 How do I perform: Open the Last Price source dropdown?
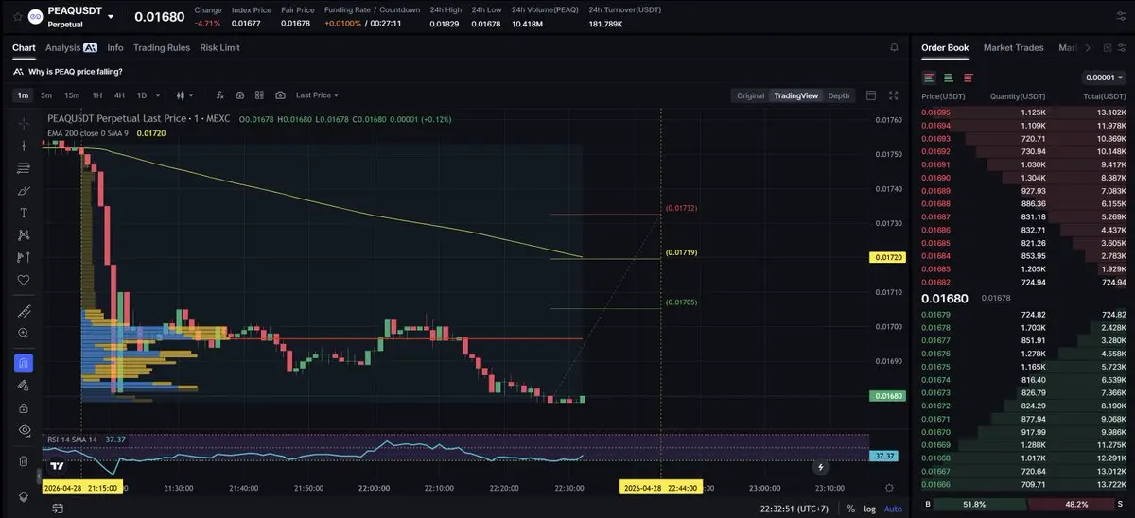click(x=317, y=95)
